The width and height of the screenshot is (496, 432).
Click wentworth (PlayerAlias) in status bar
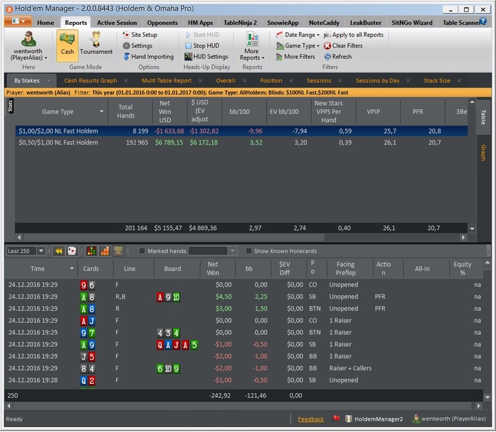point(449,419)
